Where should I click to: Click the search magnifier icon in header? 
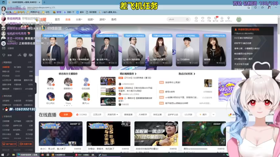point(187,20)
